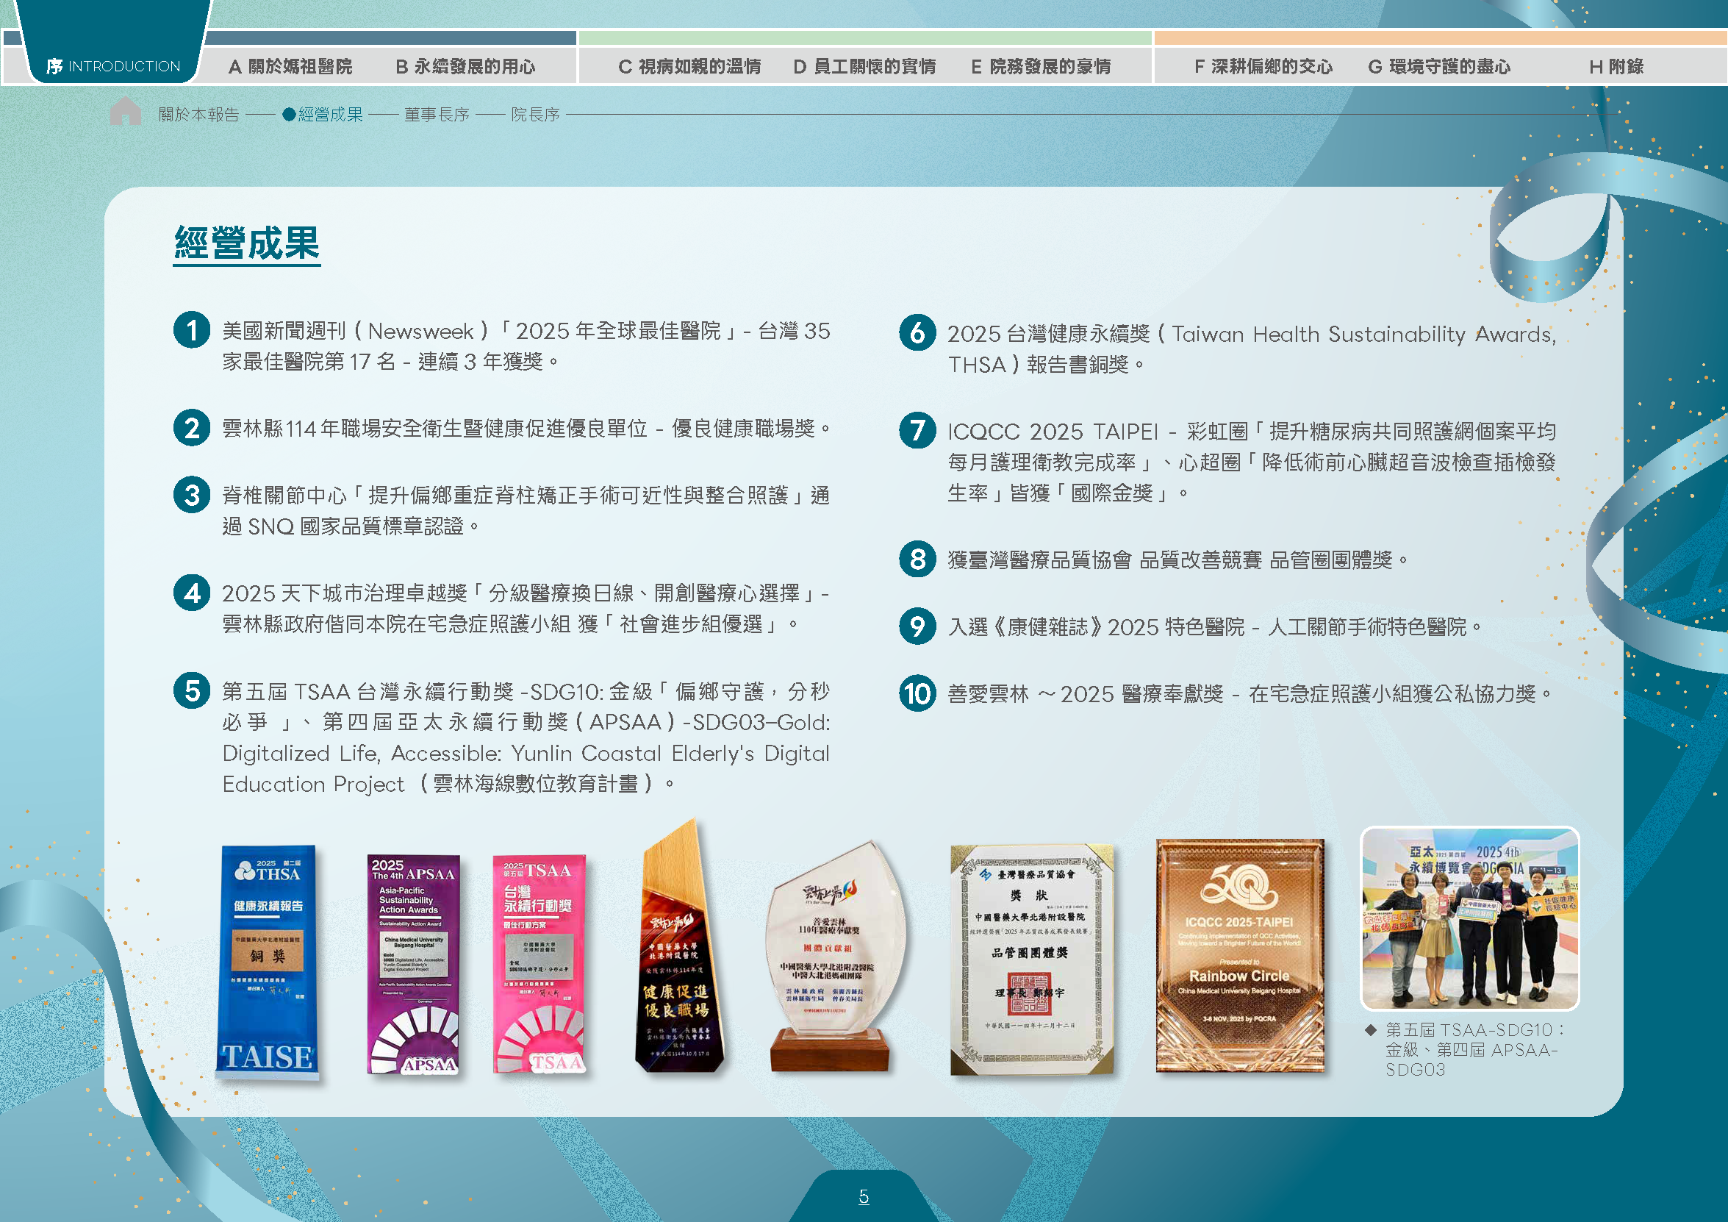This screenshot has width=1728, height=1222.
Task: Click the ICQCC 2025-TAIPEI Rainbow Circle plaque
Action: 1239,955
